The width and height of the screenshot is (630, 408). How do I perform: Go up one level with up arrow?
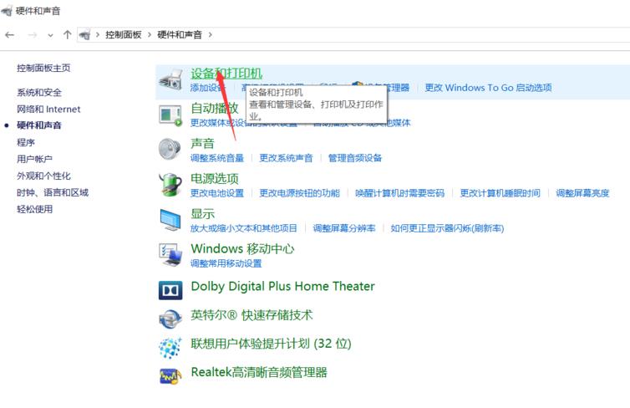67,35
